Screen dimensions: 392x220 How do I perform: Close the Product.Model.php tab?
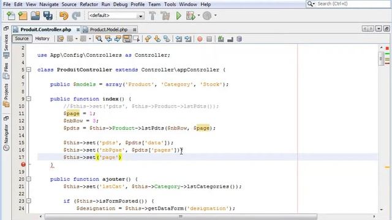coord(135,30)
